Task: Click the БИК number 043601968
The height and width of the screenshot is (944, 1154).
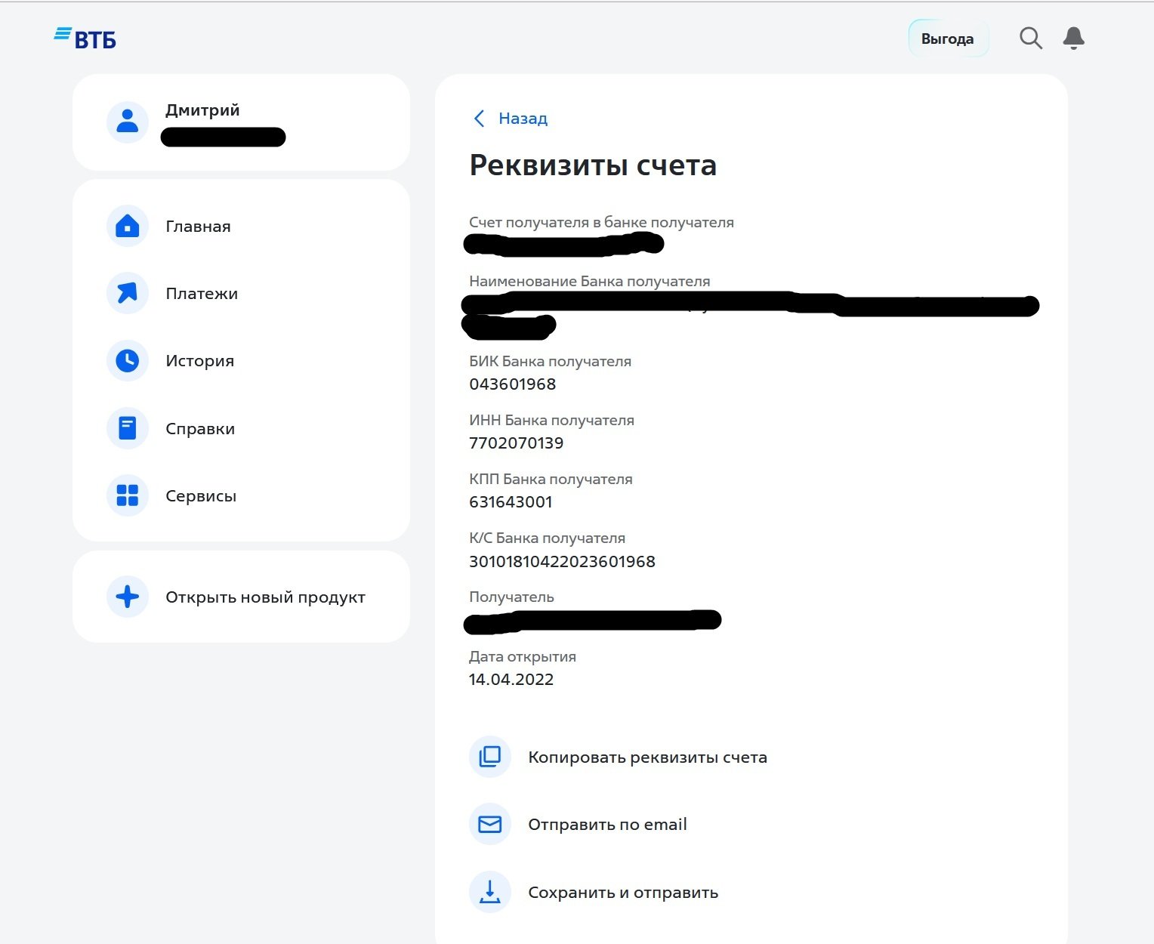Action: point(512,384)
